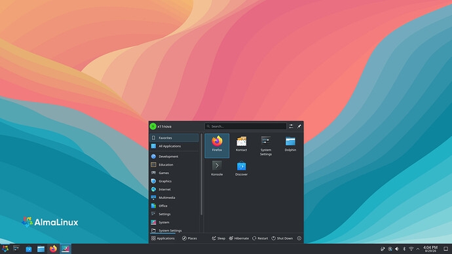Open the first system tray icon

383,249
